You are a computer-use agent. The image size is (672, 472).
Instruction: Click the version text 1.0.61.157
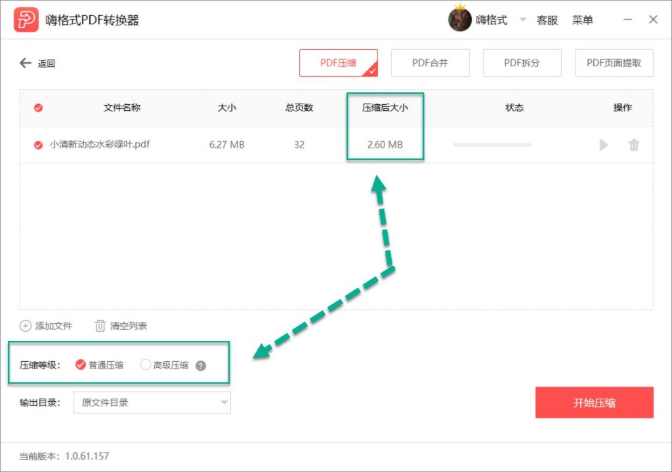[x=87, y=456]
